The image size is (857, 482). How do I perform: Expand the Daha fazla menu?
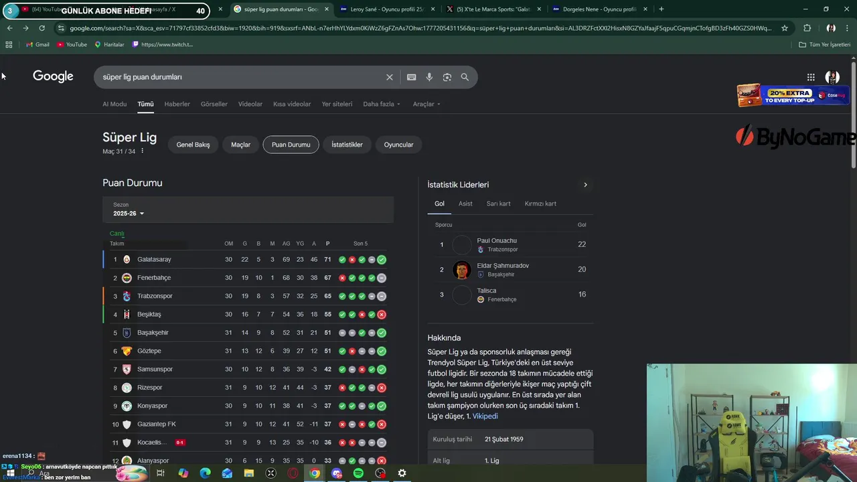click(382, 104)
